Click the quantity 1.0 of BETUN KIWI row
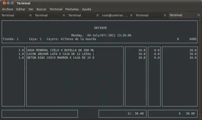The height and width of the screenshot is (120, 202). (x=21, y=58)
